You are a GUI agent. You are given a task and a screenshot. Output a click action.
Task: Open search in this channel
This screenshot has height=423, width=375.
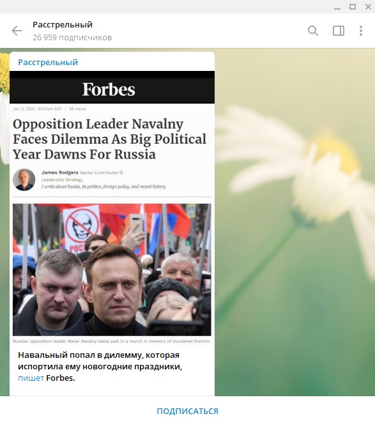[312, 31]
